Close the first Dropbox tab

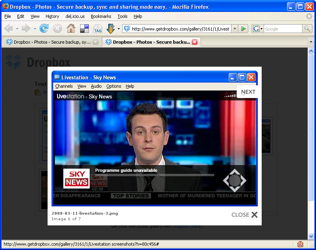(96, 42)
